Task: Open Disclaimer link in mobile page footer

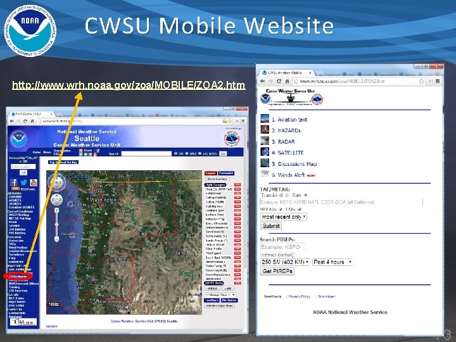Action: pyautogui.click(x=327, y=296)
